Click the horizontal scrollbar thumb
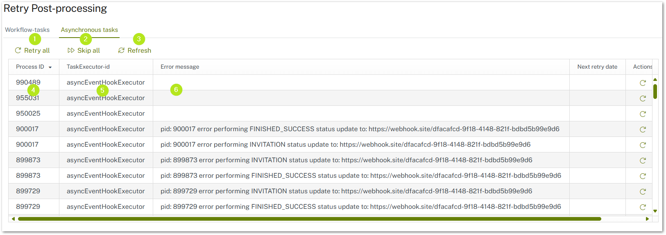This screenshot has height=235, width=666. point(309,219)
